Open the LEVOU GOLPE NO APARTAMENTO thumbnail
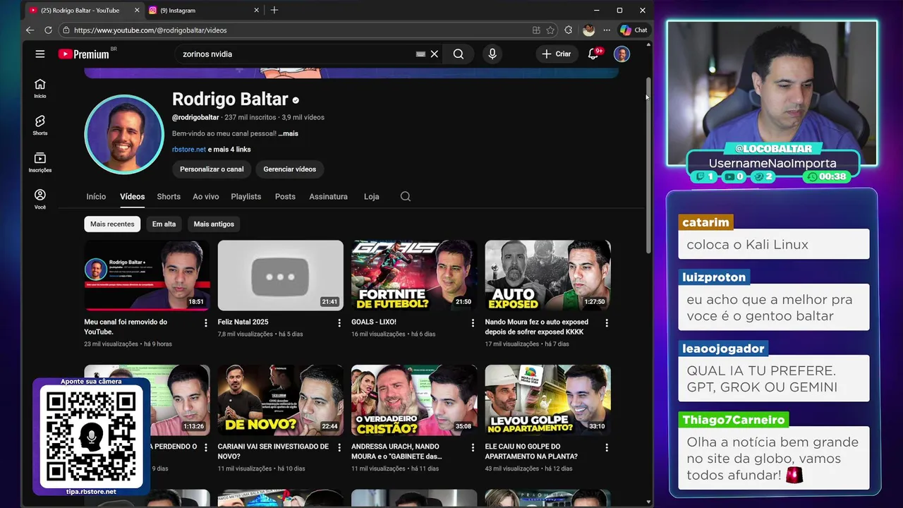 click(547, 400)
